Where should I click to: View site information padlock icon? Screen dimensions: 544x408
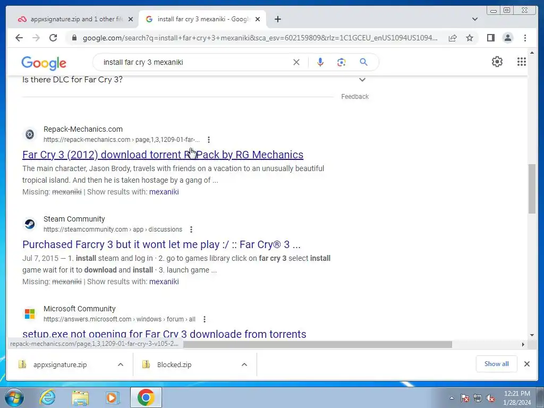click(74, 38)
